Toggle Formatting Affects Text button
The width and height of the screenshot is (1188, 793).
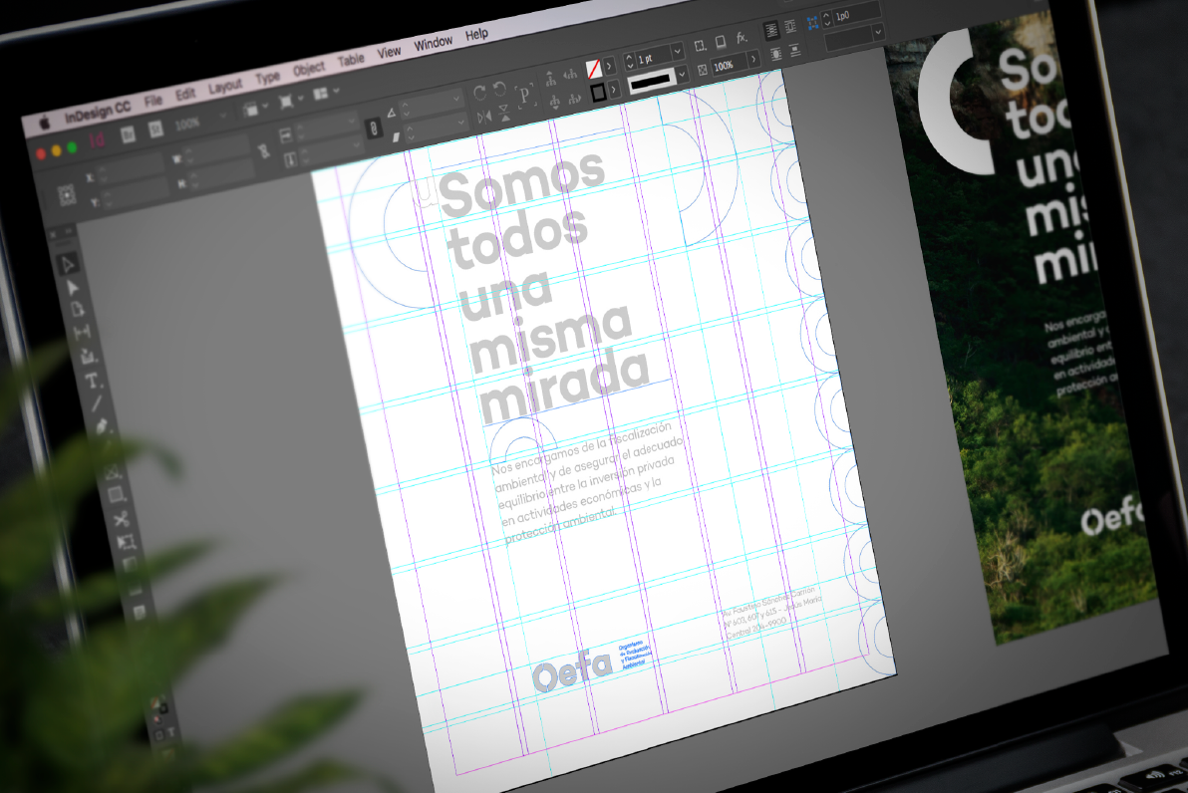[170, 732]
